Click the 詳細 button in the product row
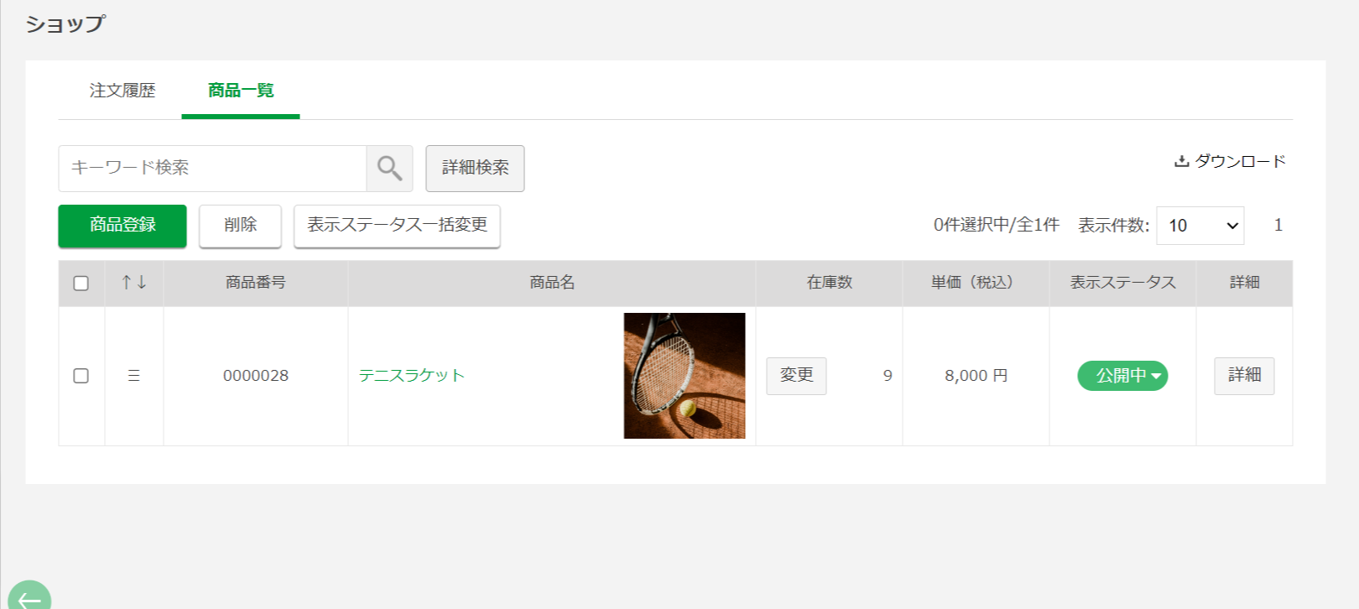Image resolution: width=1359 pixels, height=609 pixels. point(1244,376)
